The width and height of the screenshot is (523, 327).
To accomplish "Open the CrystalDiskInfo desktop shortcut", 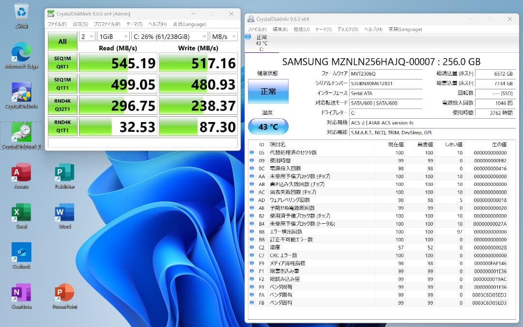I will [20, 92].
